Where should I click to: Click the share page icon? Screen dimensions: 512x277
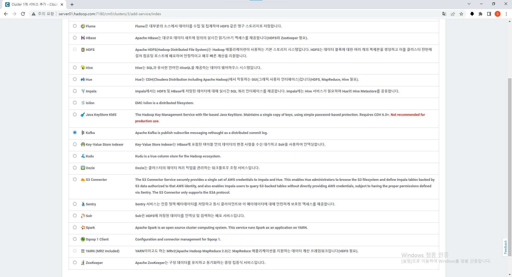coord(453,14)
